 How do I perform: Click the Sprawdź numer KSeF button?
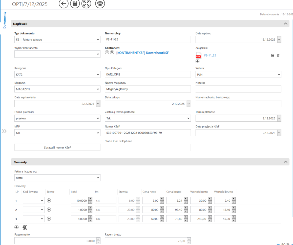click(x=57, y=147)
